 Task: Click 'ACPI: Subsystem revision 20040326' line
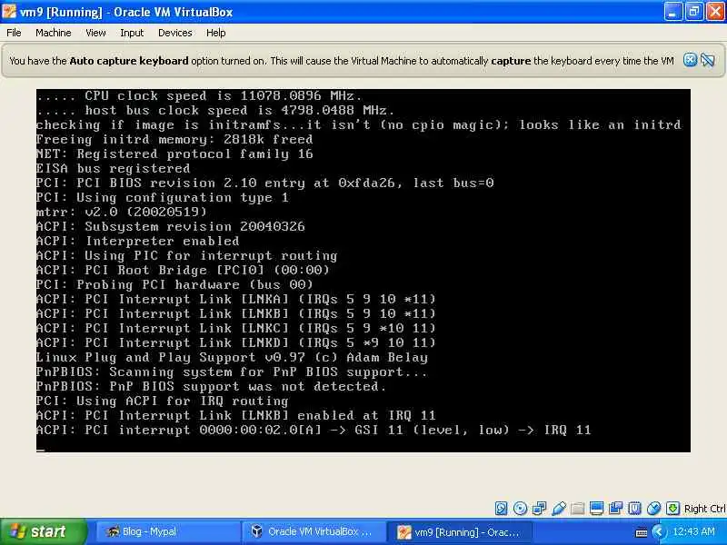(171, 226)
